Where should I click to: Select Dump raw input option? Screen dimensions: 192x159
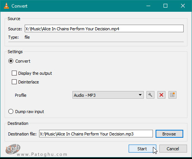(x=11, y=112)
